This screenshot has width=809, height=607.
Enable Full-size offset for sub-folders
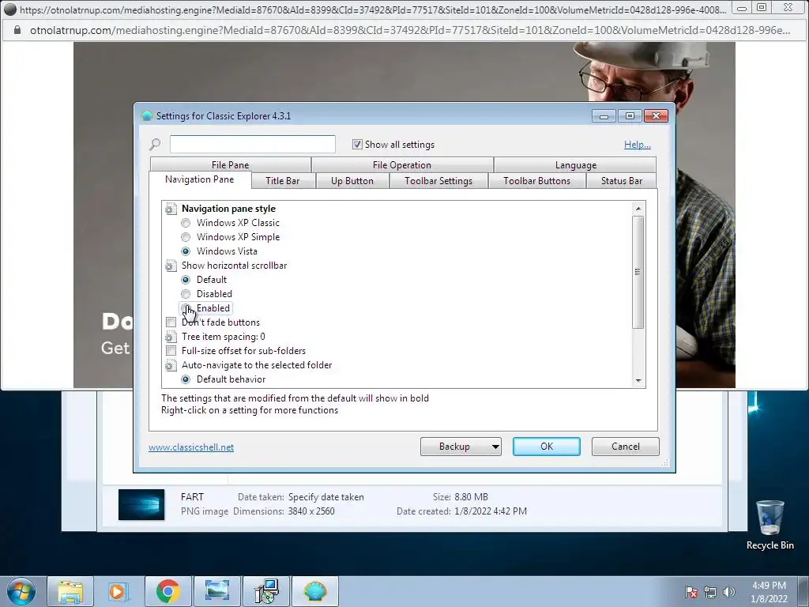(171, 351)
